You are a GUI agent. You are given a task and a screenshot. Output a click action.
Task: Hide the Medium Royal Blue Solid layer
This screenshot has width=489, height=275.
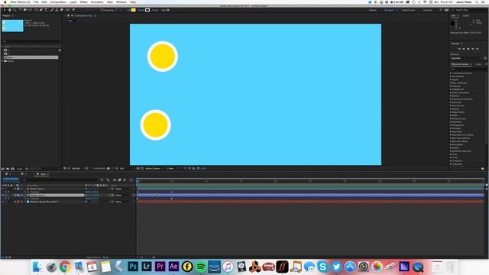tap(3, 202)
